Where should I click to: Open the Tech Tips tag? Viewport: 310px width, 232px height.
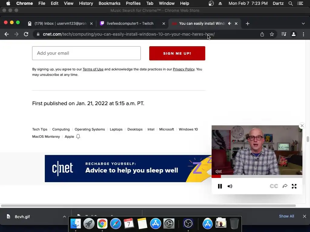coord(40,129)
